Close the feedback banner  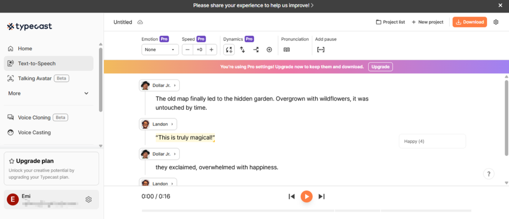point(500,5)
